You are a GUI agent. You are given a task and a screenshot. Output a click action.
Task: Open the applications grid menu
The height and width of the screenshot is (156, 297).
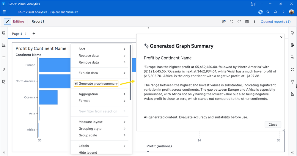(4, 12)
